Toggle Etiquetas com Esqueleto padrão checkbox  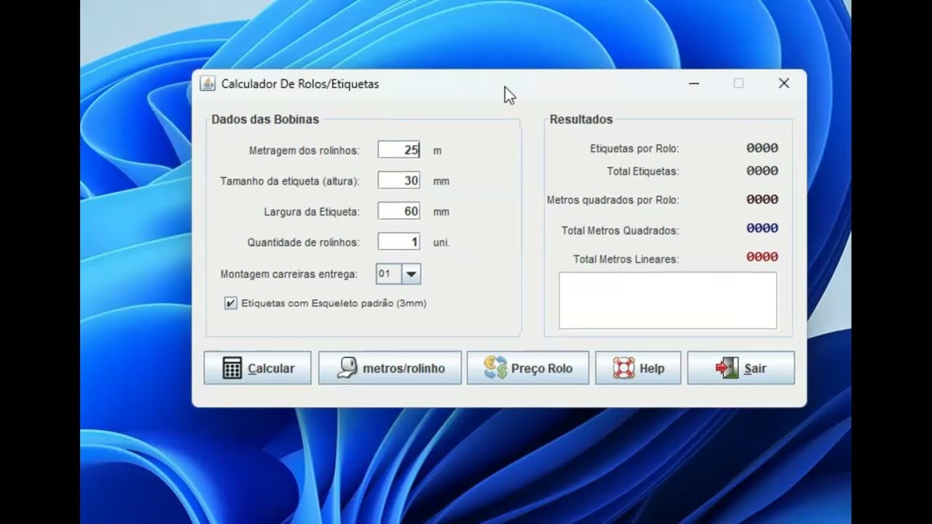coord(231,303)
